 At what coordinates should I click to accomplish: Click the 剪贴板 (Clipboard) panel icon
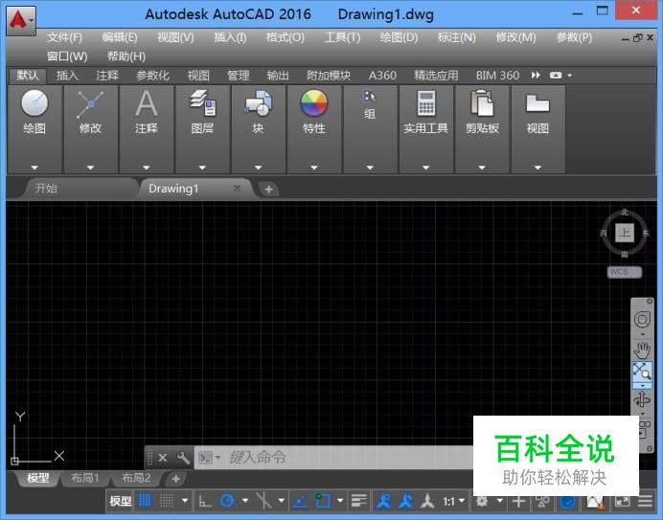(482, 103)
